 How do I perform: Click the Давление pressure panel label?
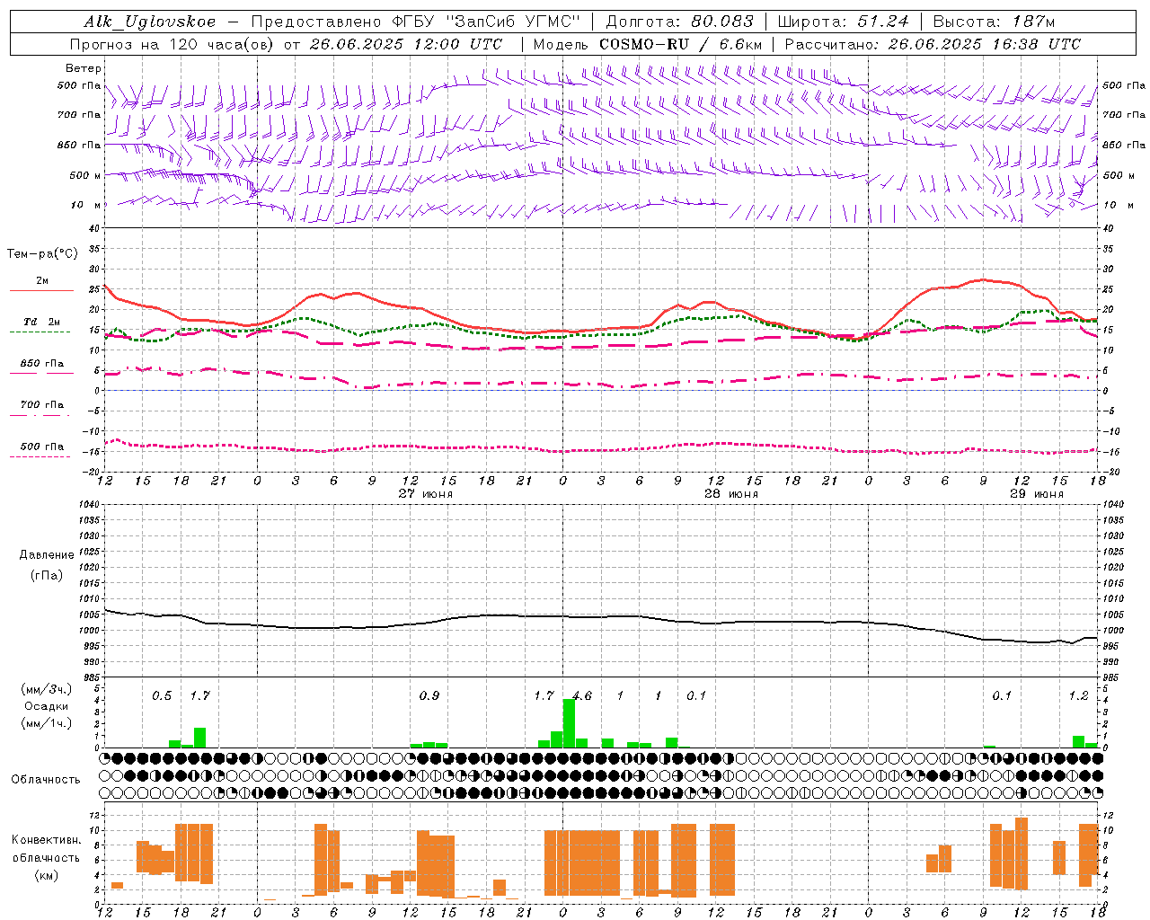[x=46, y=555]
